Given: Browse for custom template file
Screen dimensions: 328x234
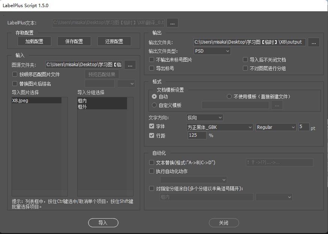Looking at the screenshot, I should coord(277,105).
